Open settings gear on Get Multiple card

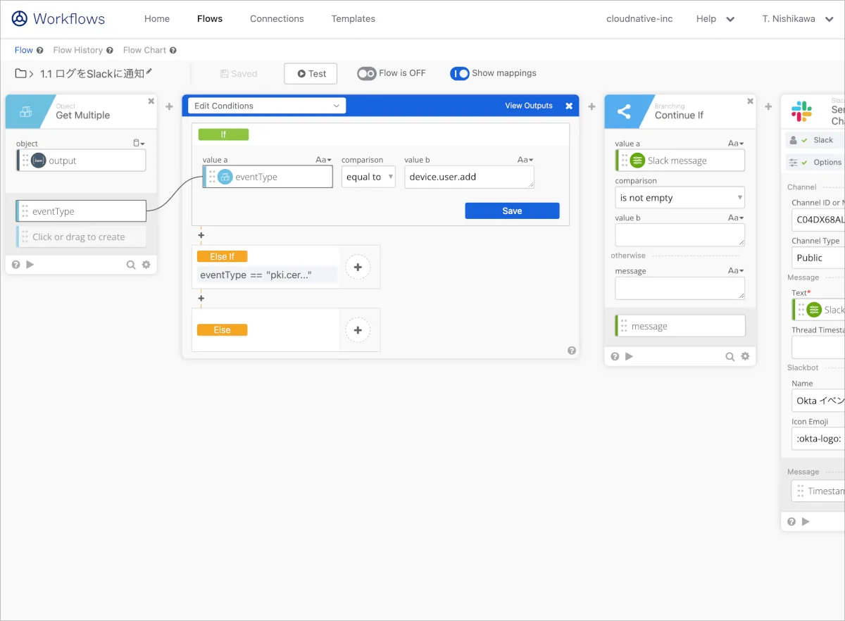[146, 265]
